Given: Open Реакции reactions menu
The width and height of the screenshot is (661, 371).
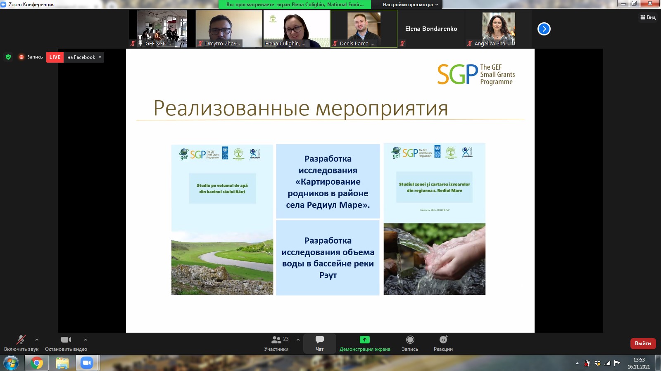Looking at the screenshot, I should (x=443, y=343).
